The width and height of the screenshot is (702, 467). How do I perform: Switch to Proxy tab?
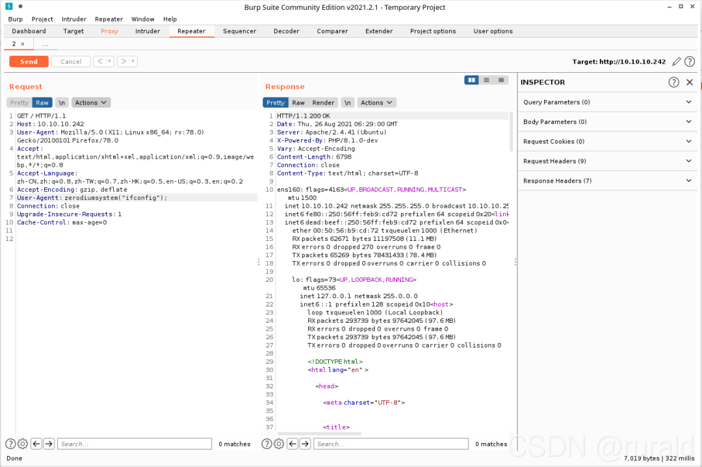tap(109, 31)
